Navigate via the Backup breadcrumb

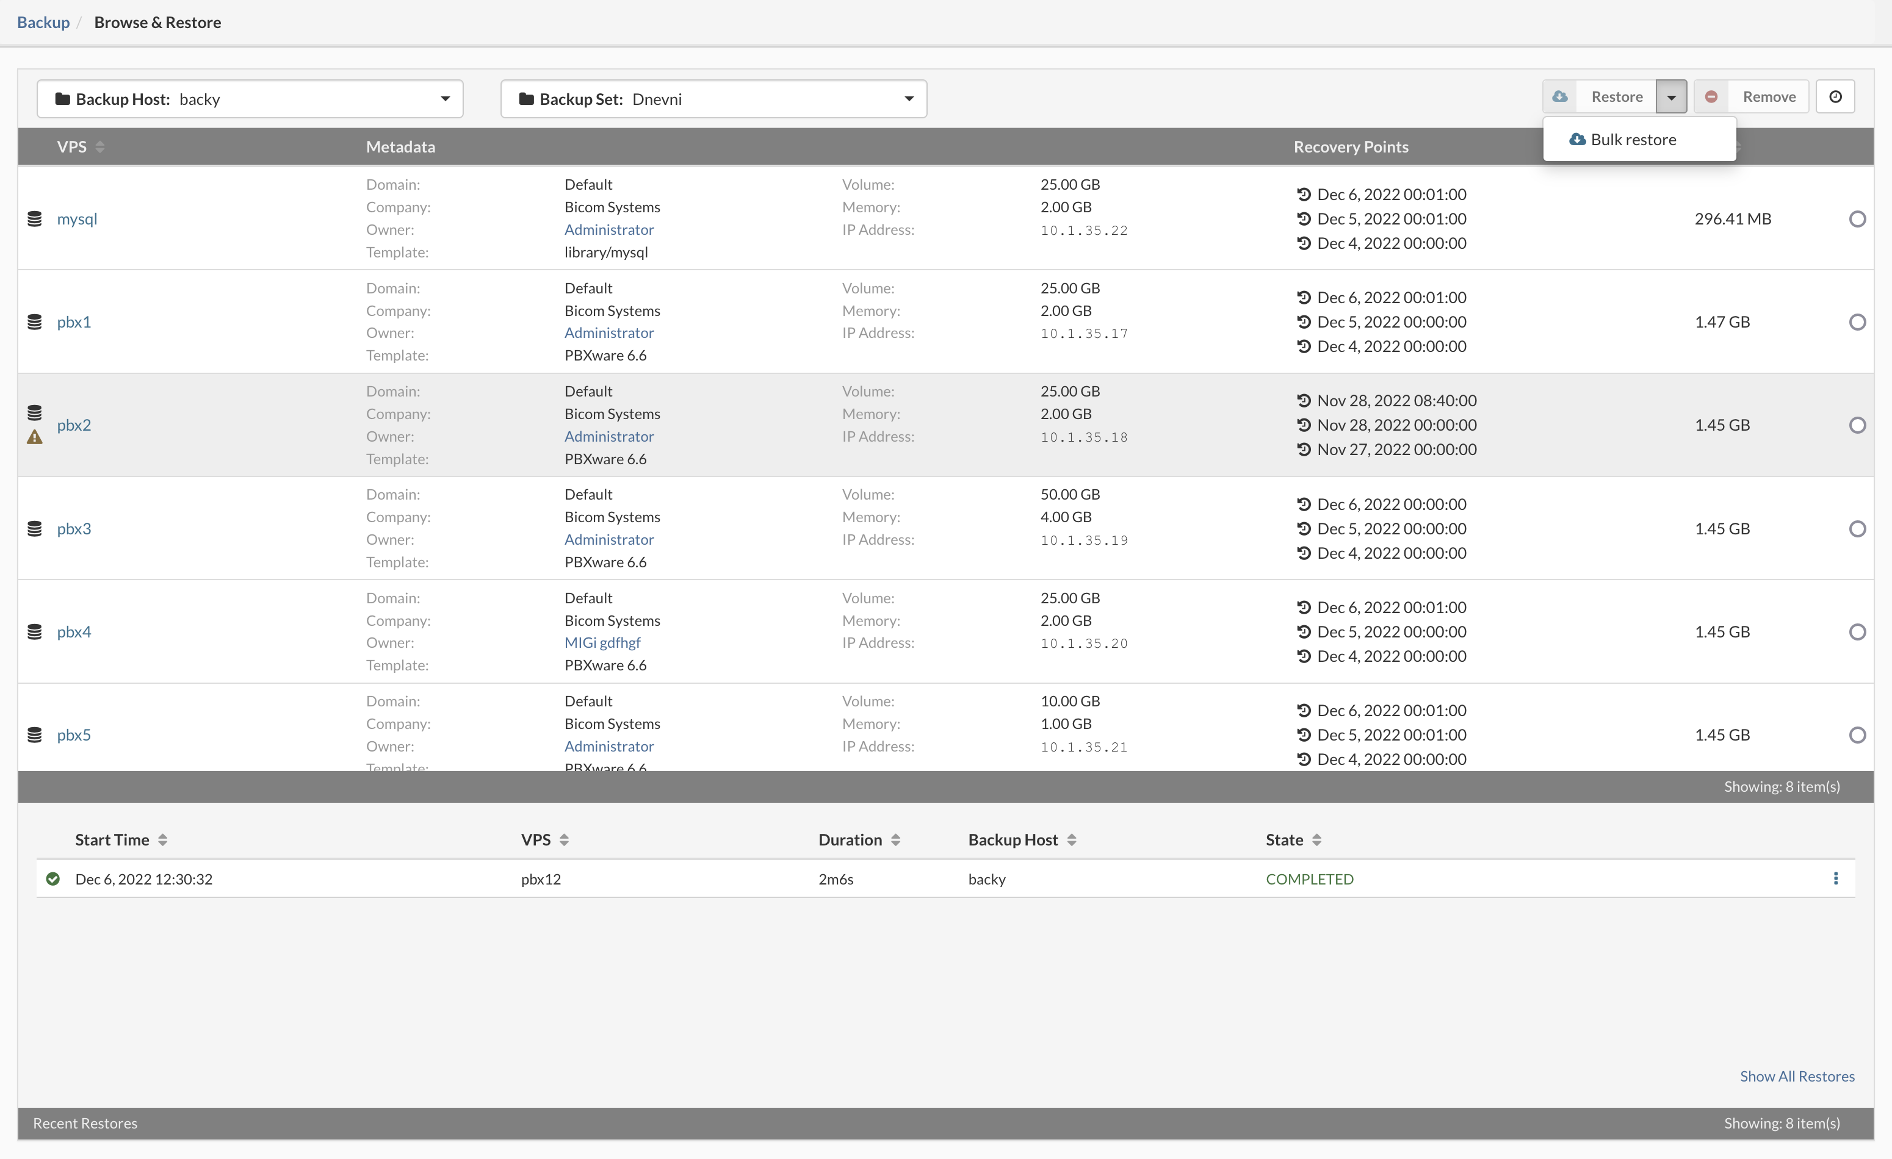[x=43, y=22]
